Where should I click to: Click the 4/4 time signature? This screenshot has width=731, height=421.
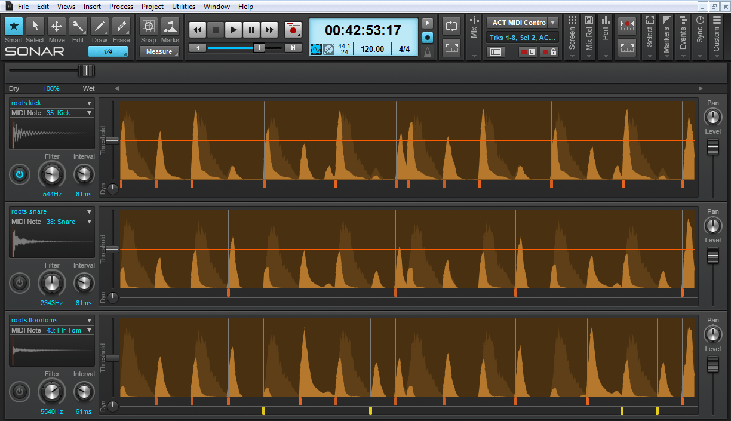pos(404,49)
